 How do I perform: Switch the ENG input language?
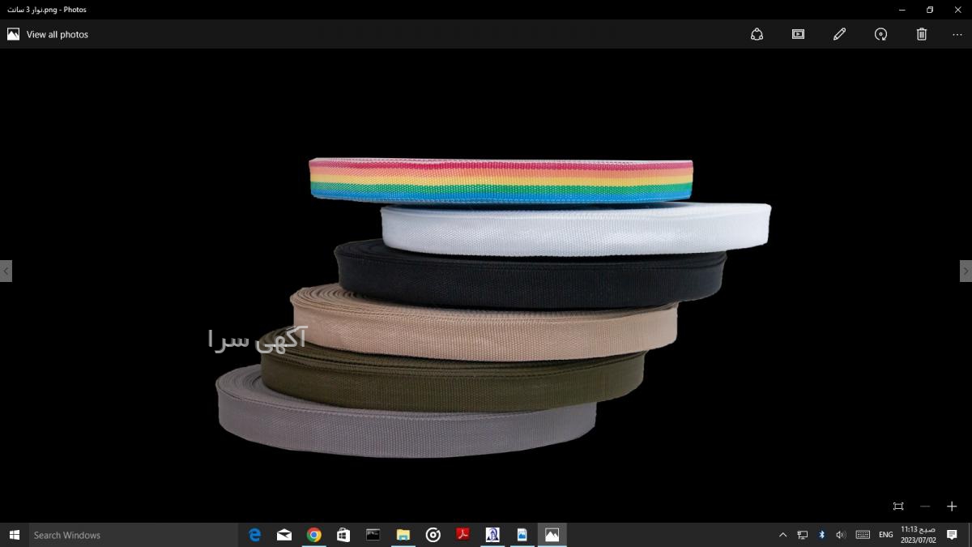tap(886, 535)
